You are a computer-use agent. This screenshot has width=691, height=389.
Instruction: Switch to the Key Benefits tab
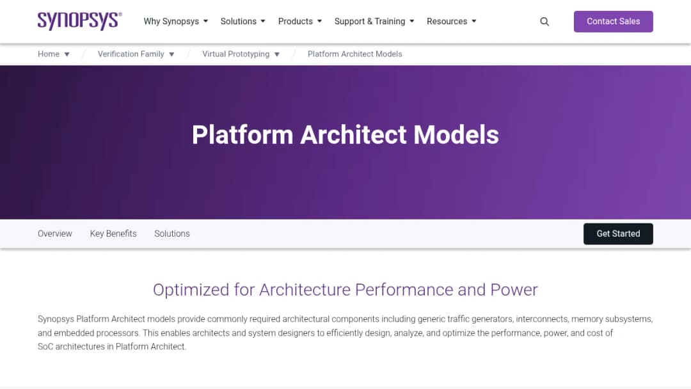tap(113, 234)
